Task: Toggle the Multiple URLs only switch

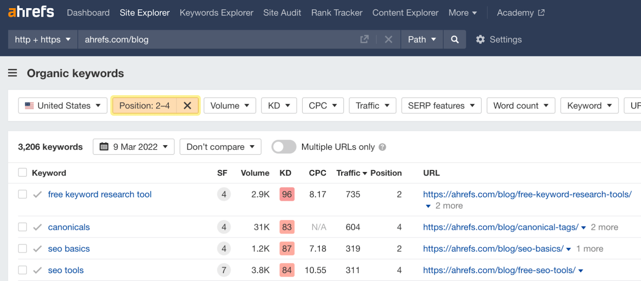Action: pos(284,147)
